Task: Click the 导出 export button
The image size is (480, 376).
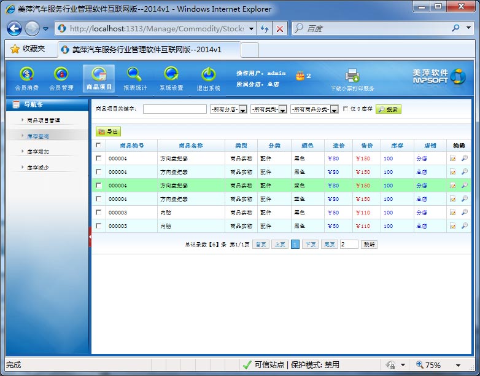Action: (108, 131)
